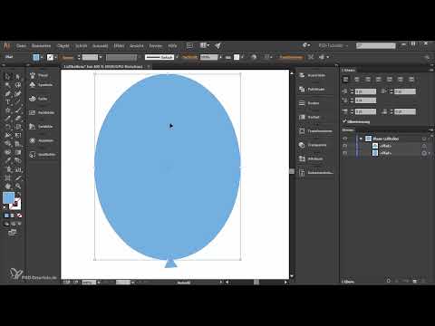This screenshot has width=435, height=326.
Task: Open the workspace switcher dropdown
Action: point(333,45)
